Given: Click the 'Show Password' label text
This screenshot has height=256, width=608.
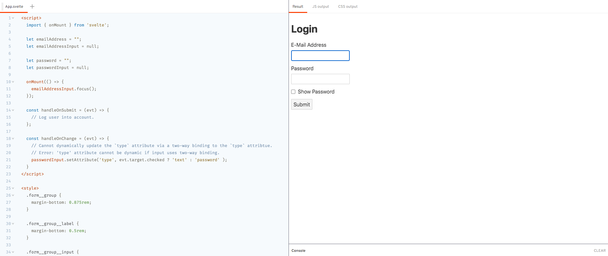Looking at the screenshot, I should (x=316, y=92).
